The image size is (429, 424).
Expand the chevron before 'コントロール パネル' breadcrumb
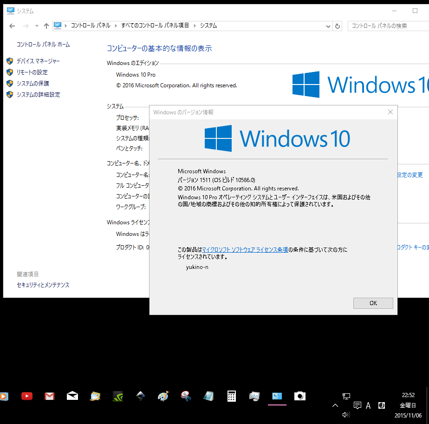[x=65, y=26]
